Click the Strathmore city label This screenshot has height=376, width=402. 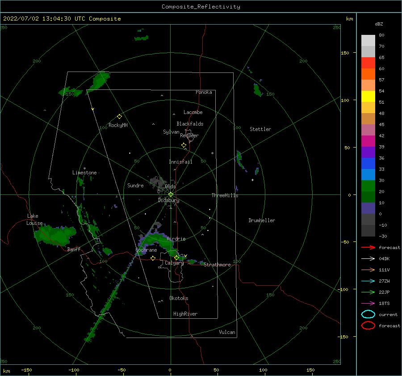click(x=217, y=265)
